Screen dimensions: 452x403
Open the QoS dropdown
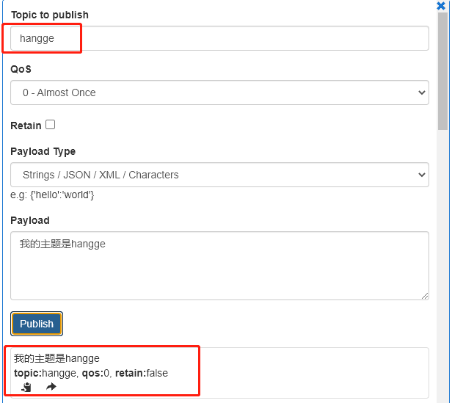[219, 92]
